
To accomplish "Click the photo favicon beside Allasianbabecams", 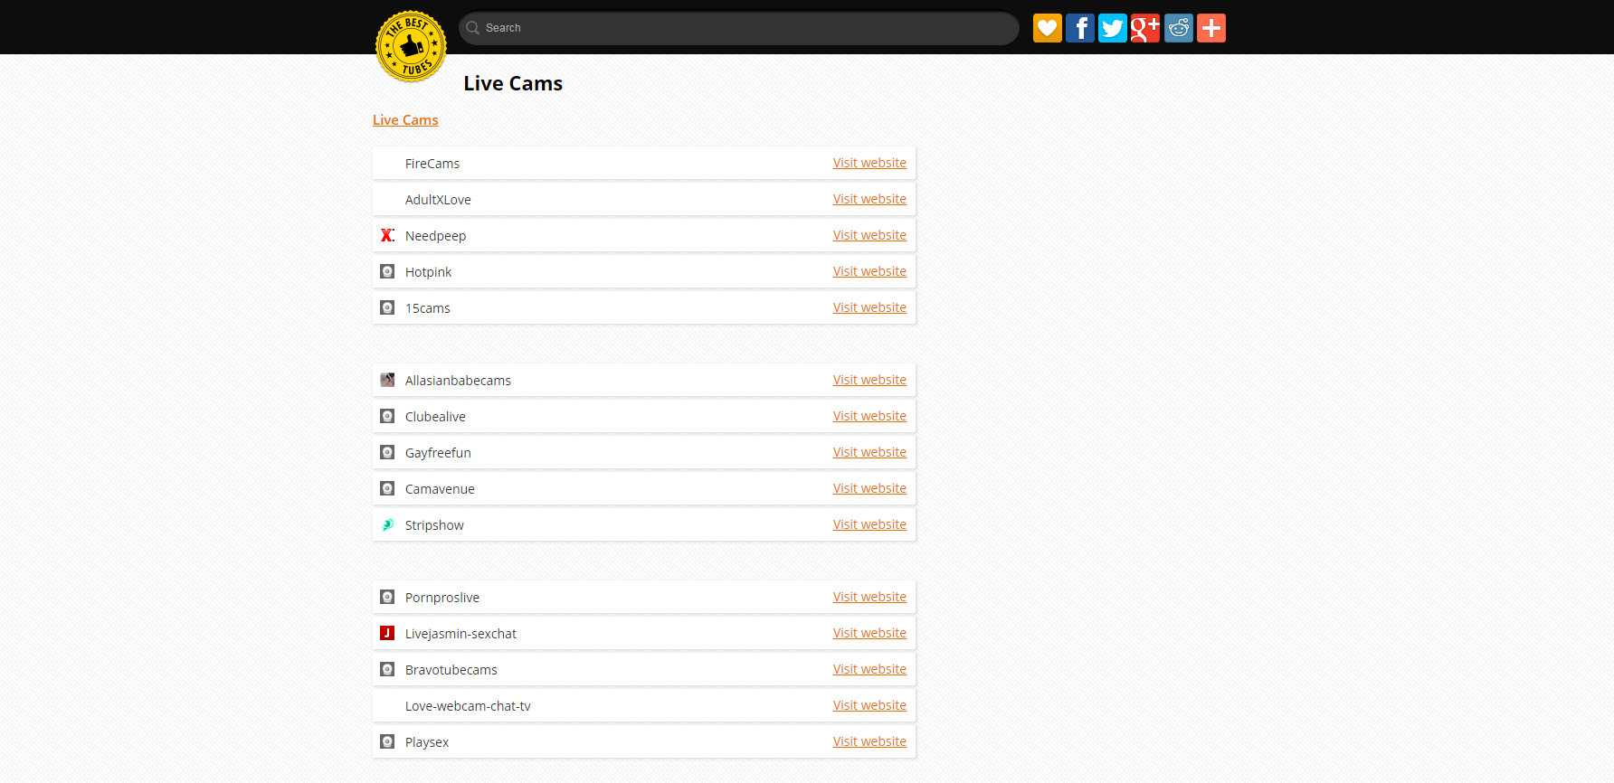I will (387, 380).
